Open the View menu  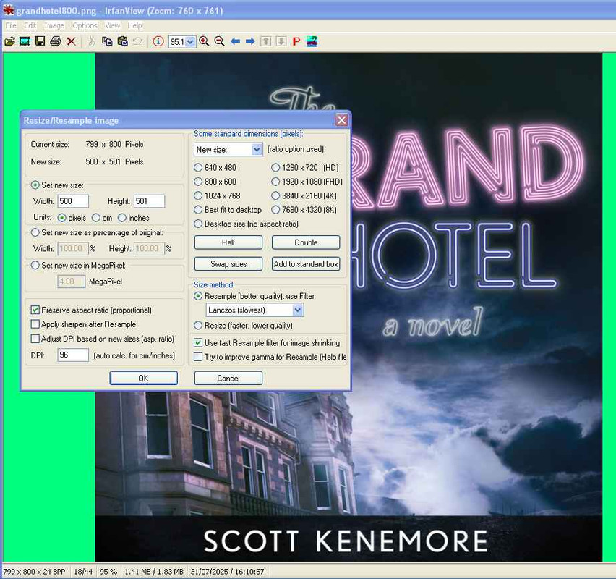112,25
